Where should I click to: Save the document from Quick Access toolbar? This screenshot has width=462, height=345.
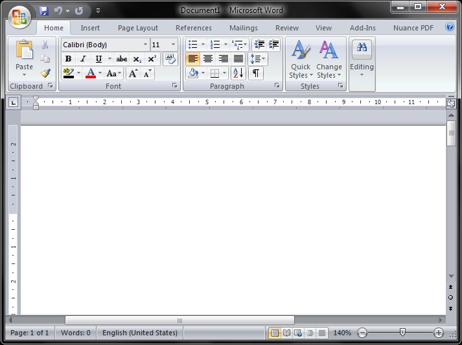(x=44, y=11)
